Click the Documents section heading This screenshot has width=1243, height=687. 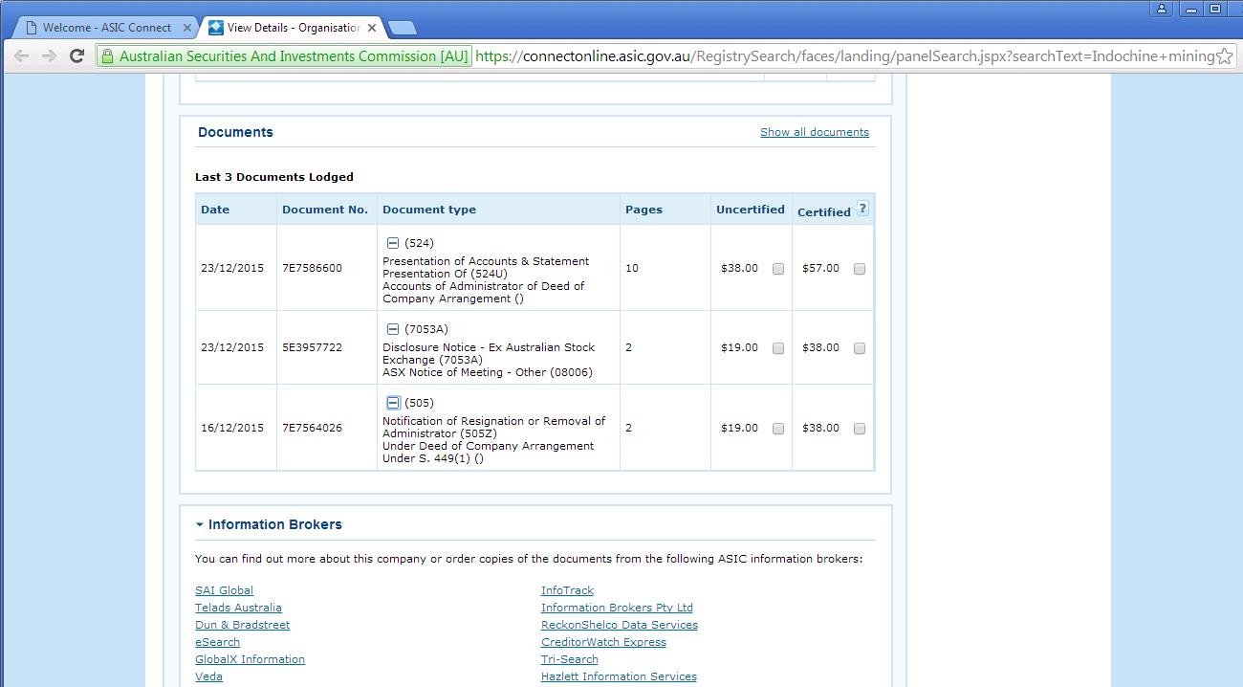(x=235, y=132)
